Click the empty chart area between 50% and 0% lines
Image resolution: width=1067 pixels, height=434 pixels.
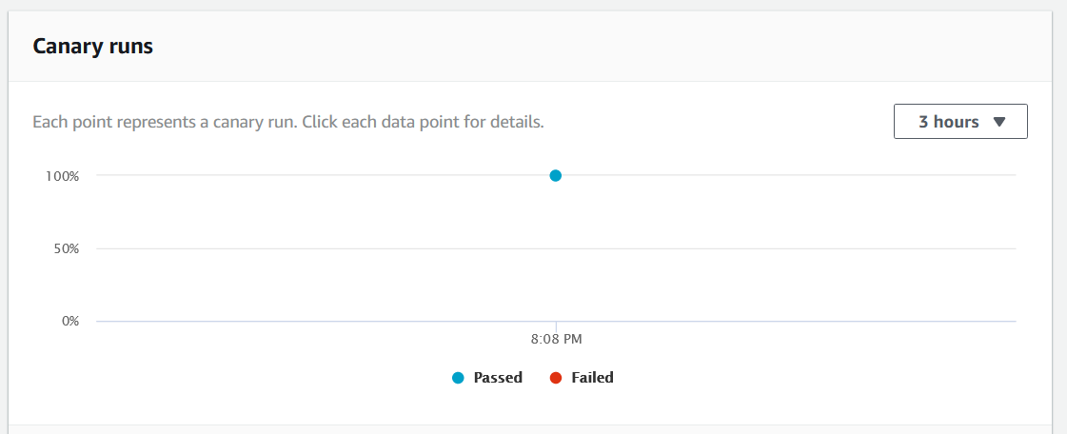click(556, 285)
